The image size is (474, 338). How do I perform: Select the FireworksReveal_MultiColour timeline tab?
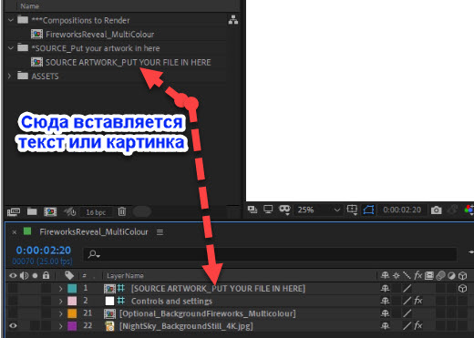[x=94, y=231]
